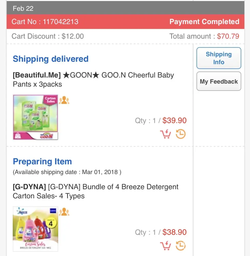Click add-to-cart icon for GOO.N Baby Pants

(165, 134)
